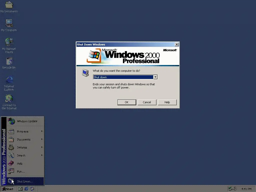Click the Help button in the dialog

pos(167,102)
